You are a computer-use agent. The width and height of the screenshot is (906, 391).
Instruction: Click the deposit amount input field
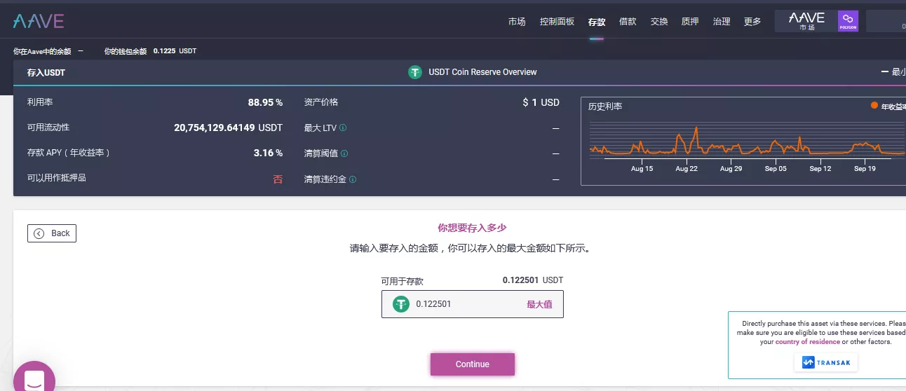tap(473, 304)
